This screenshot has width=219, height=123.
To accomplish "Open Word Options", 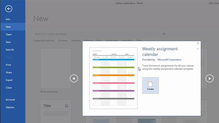I will tap(10, 107).
